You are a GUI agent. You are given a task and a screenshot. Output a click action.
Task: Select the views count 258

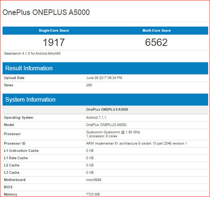pos(89,85)
